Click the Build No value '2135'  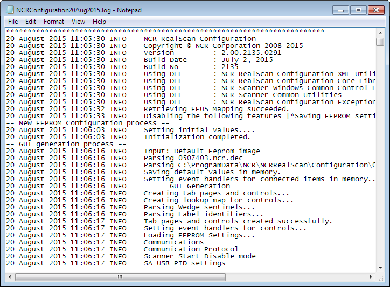230,67
